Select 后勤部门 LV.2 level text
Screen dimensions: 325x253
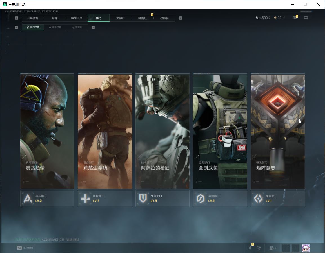click(212, 201)
